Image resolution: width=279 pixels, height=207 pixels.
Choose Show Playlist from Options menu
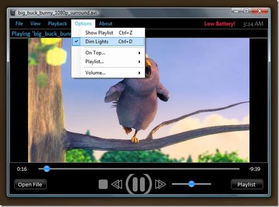[x=108, y=33]
